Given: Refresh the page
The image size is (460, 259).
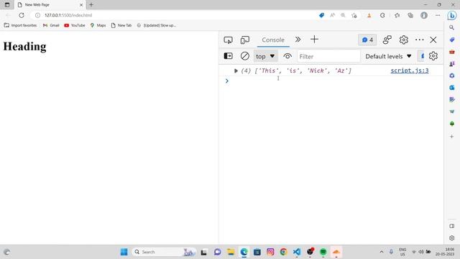Looking at the screenshot, I should pyautogui.click(x=22, y=15).
